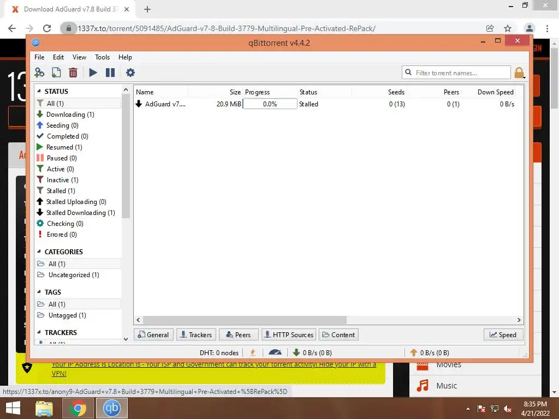The height and width of the screenshot is (419, 559).
Task: Pause torrents with the blue pause icon
Action: (110, 73)
